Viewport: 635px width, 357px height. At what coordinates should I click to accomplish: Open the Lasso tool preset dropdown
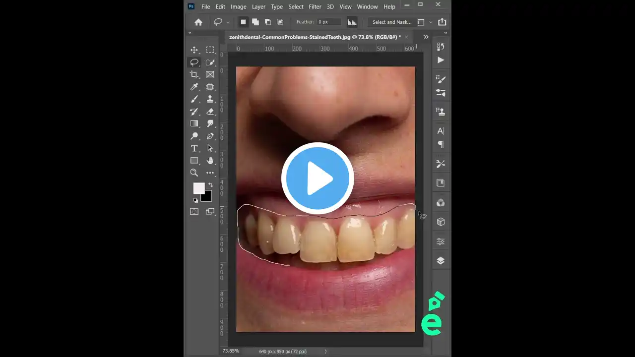point(228,22)
